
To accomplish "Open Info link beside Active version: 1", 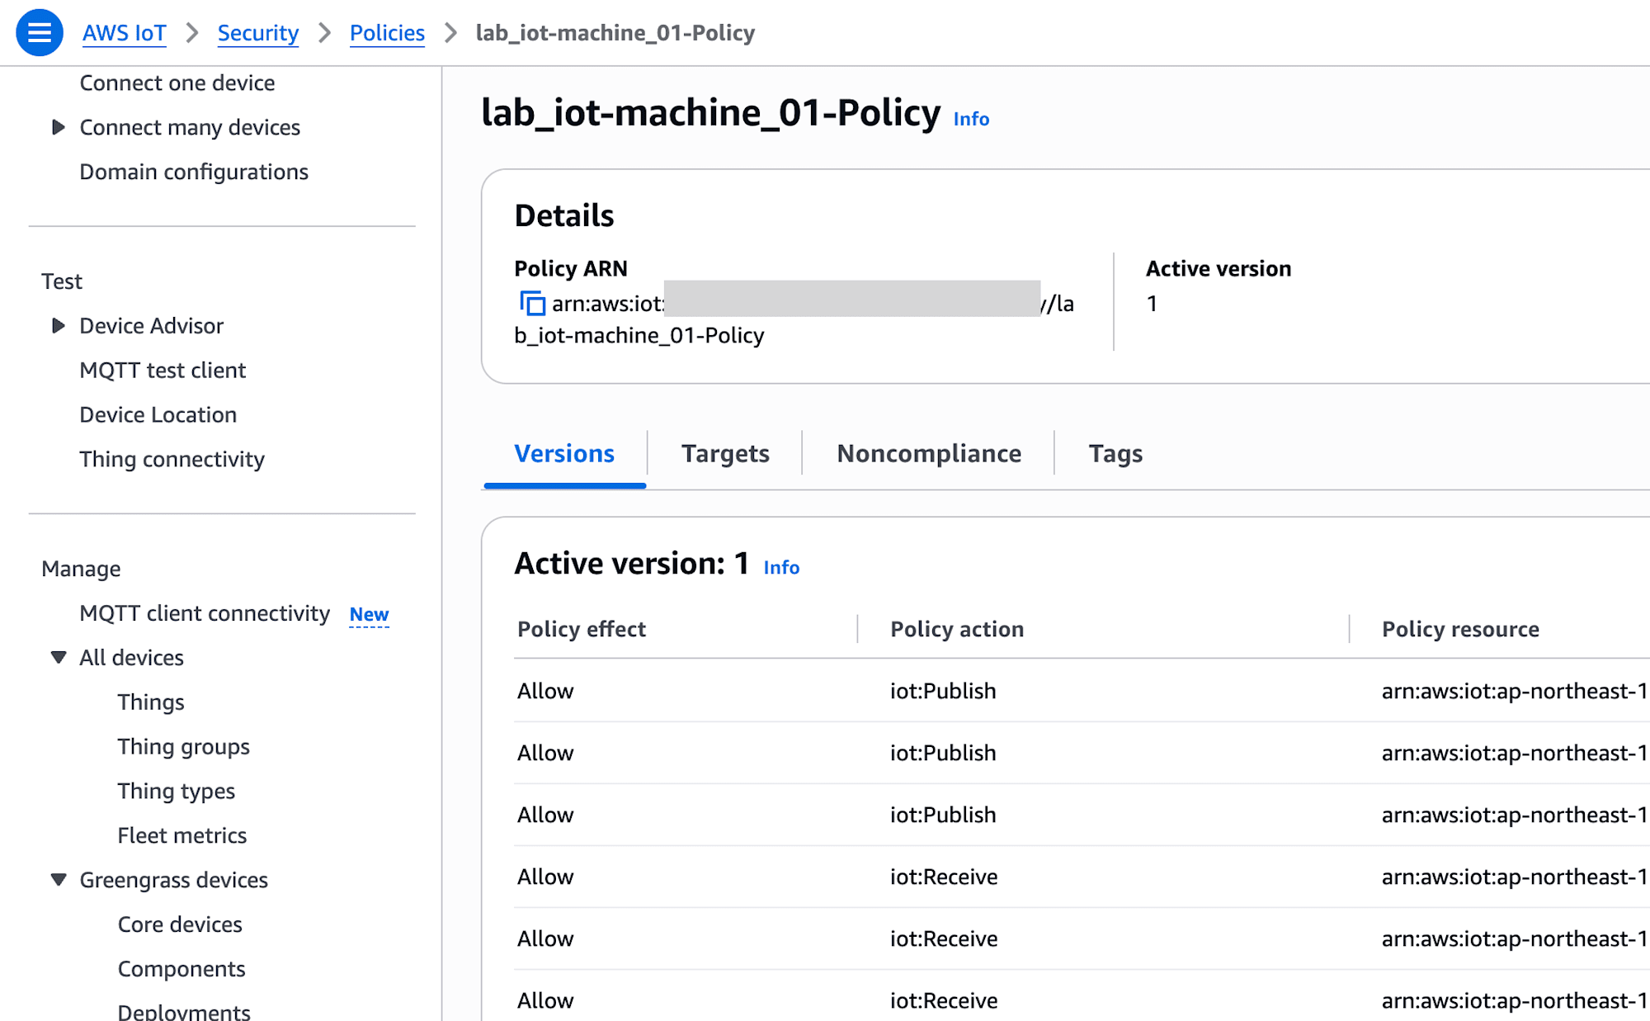I will 781,567.
